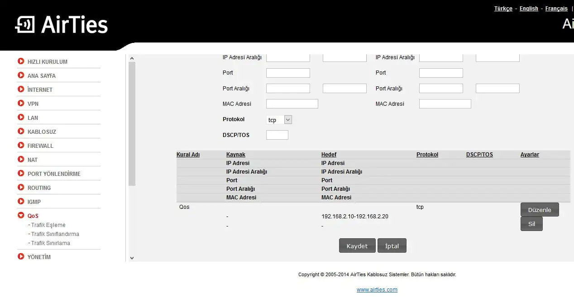Click the AirTies logo icon
574x297 pixels.
pos(25,25)
